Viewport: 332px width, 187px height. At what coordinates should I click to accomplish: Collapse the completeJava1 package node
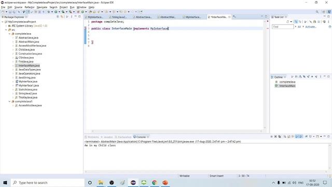9,102
